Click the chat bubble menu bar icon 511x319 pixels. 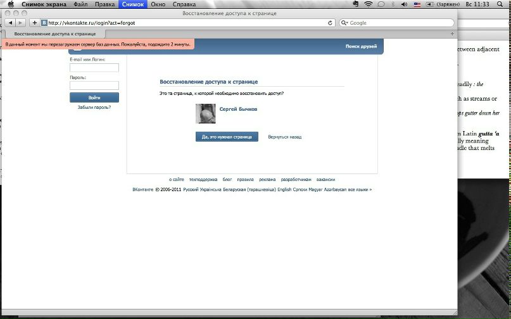[x=381, y=4]
